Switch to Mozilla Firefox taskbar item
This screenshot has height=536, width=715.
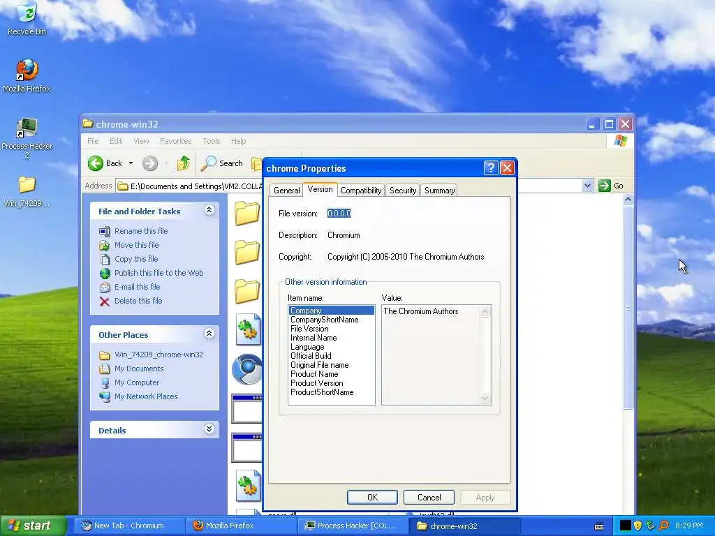[x=242, y=526]
